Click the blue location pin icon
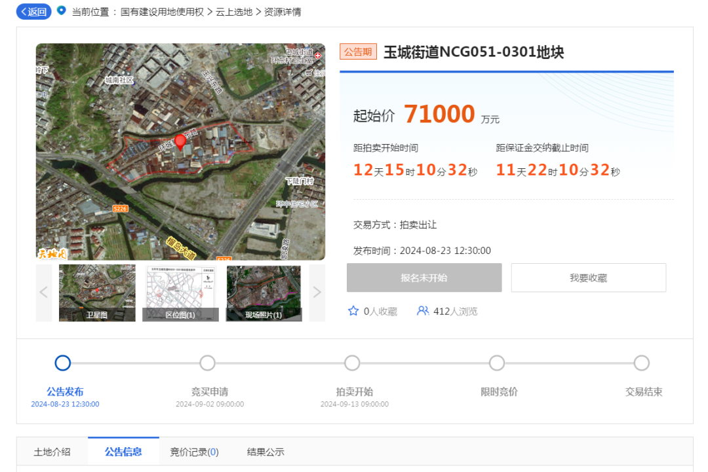The height and width of the screenshot is (472, 708). click(x=62, y=11)
